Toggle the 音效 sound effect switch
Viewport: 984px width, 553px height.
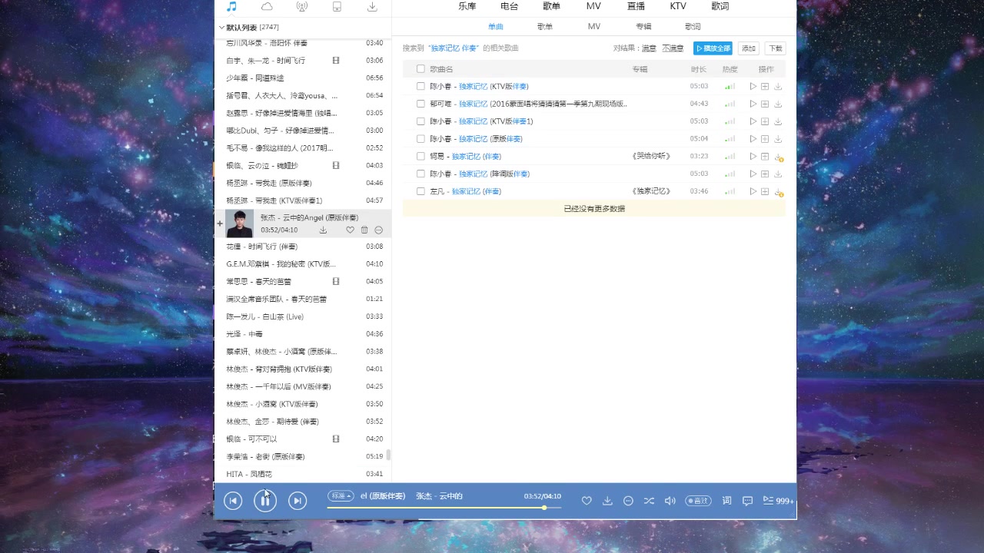[698, 501]
